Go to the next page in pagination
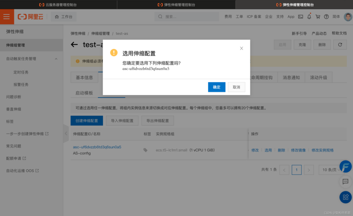Viewport: 353px width, 216px height. click(x=309, y=170)
